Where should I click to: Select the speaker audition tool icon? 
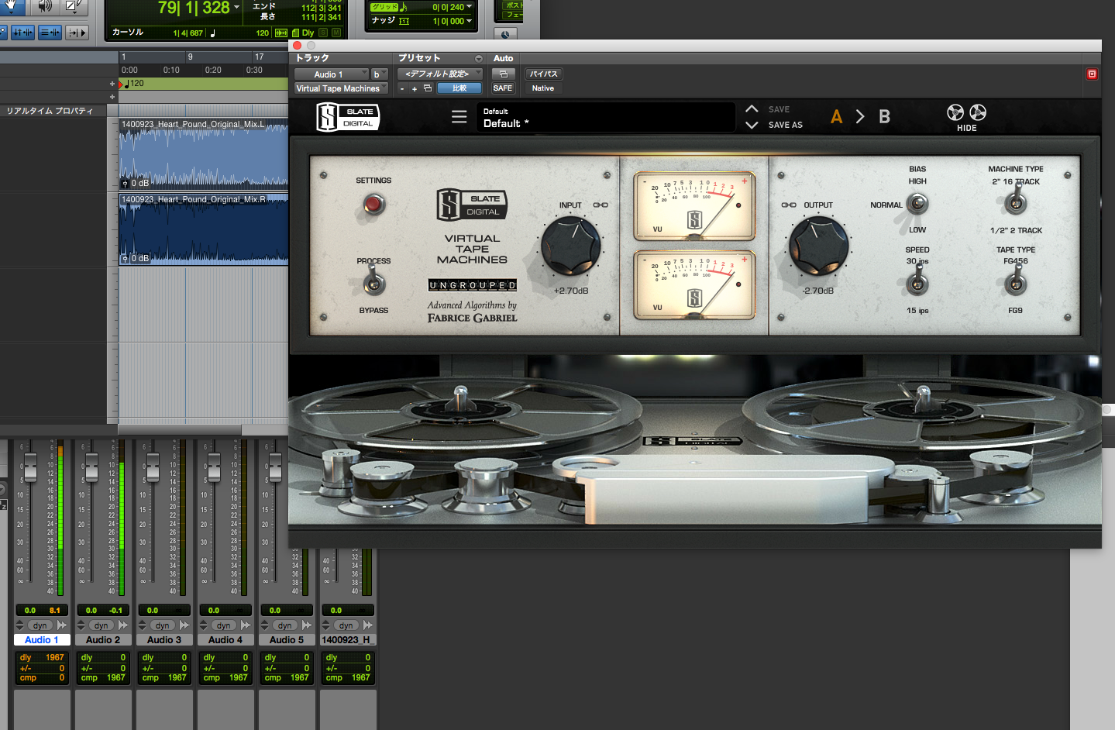[45, 6]
